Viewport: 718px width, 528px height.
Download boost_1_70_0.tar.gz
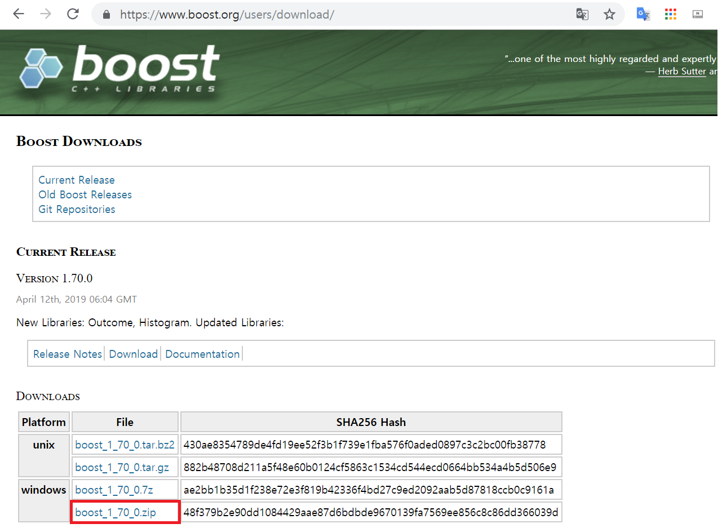pos(122,467)
